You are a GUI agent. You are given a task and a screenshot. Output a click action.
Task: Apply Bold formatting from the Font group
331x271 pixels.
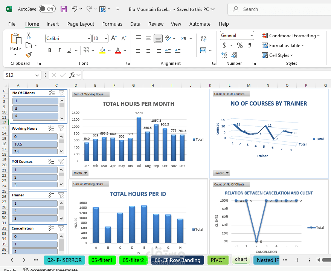(49, 50)
